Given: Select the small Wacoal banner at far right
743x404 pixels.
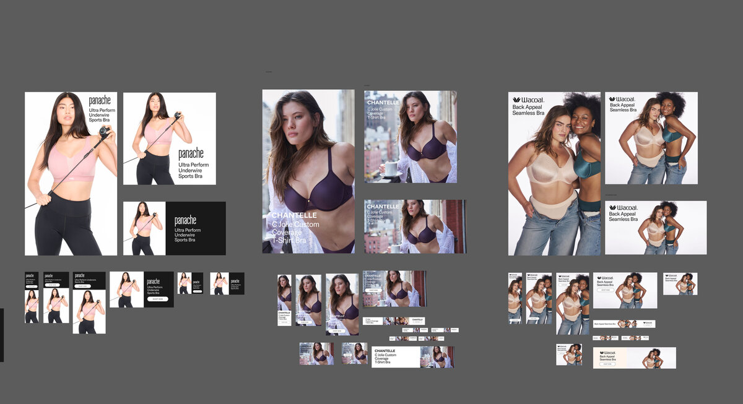Looking at the screenshot, I should (680, 284).
